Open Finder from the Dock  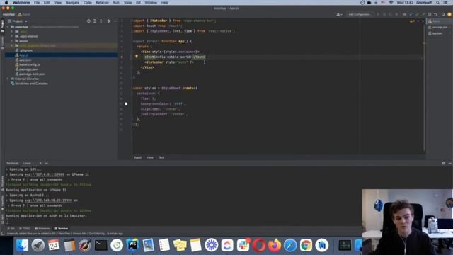[x=22, y=246]
